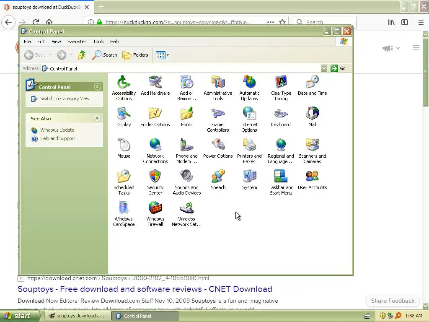Open browser Library icon
The height and width of the screenshot is (322, 429).
point(392,22)
